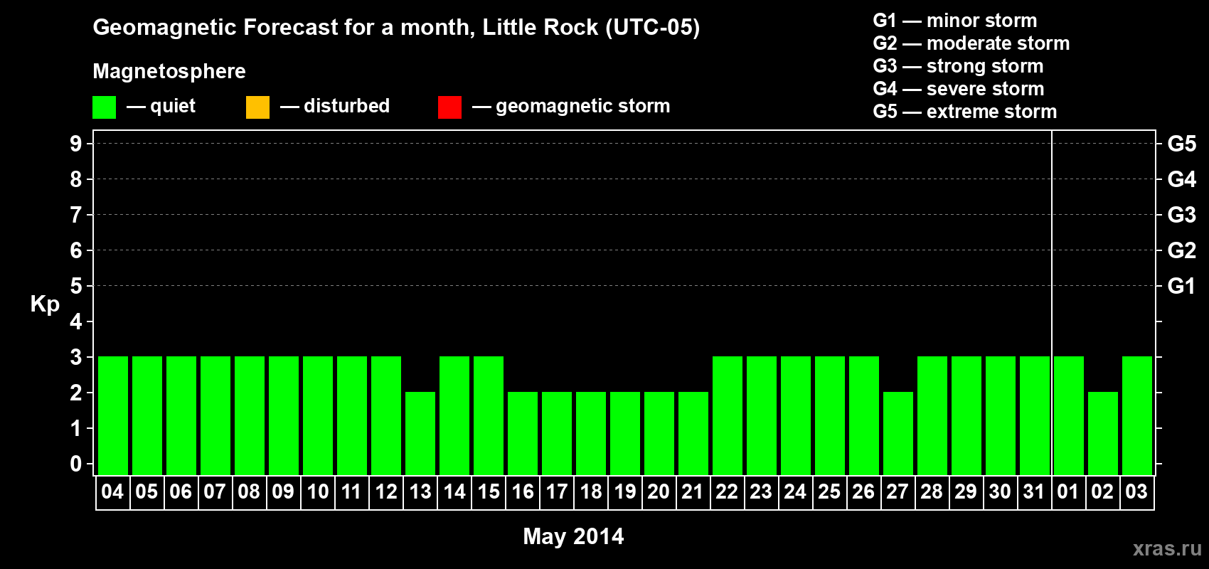Select the date label 31
The height and width of the screenshot is (569, 1209).
[x=1034, y=491]
